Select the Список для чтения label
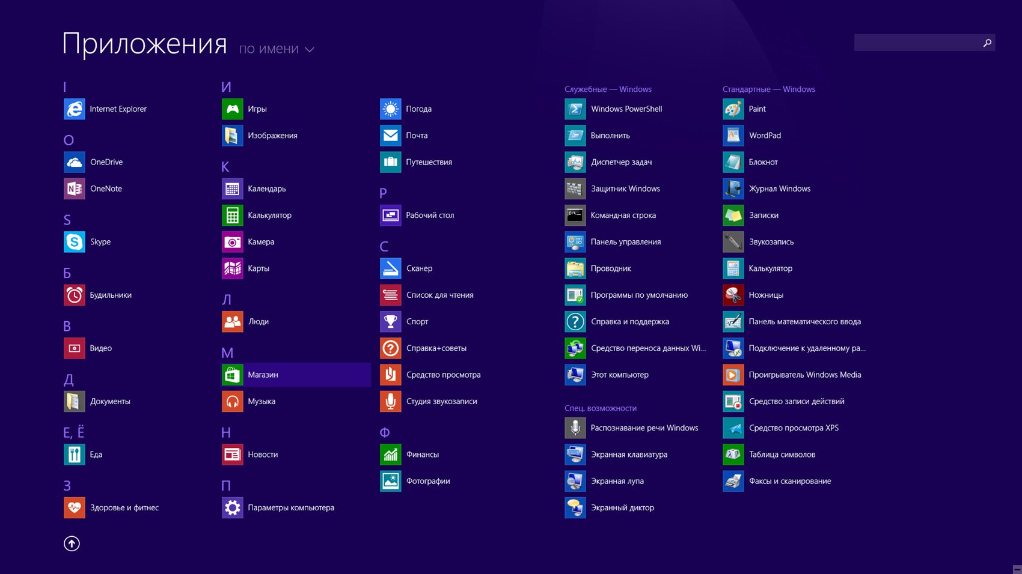The image size is (1022, 574). (x=439, y=295)
